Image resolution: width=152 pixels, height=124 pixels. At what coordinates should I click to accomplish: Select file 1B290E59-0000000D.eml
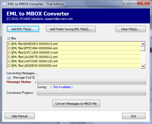click(74, 66)
